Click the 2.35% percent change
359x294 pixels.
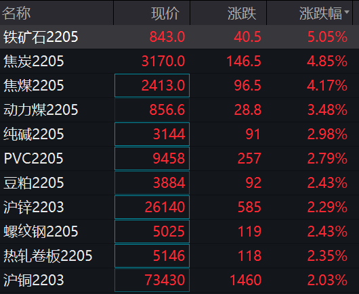[327, 255]
